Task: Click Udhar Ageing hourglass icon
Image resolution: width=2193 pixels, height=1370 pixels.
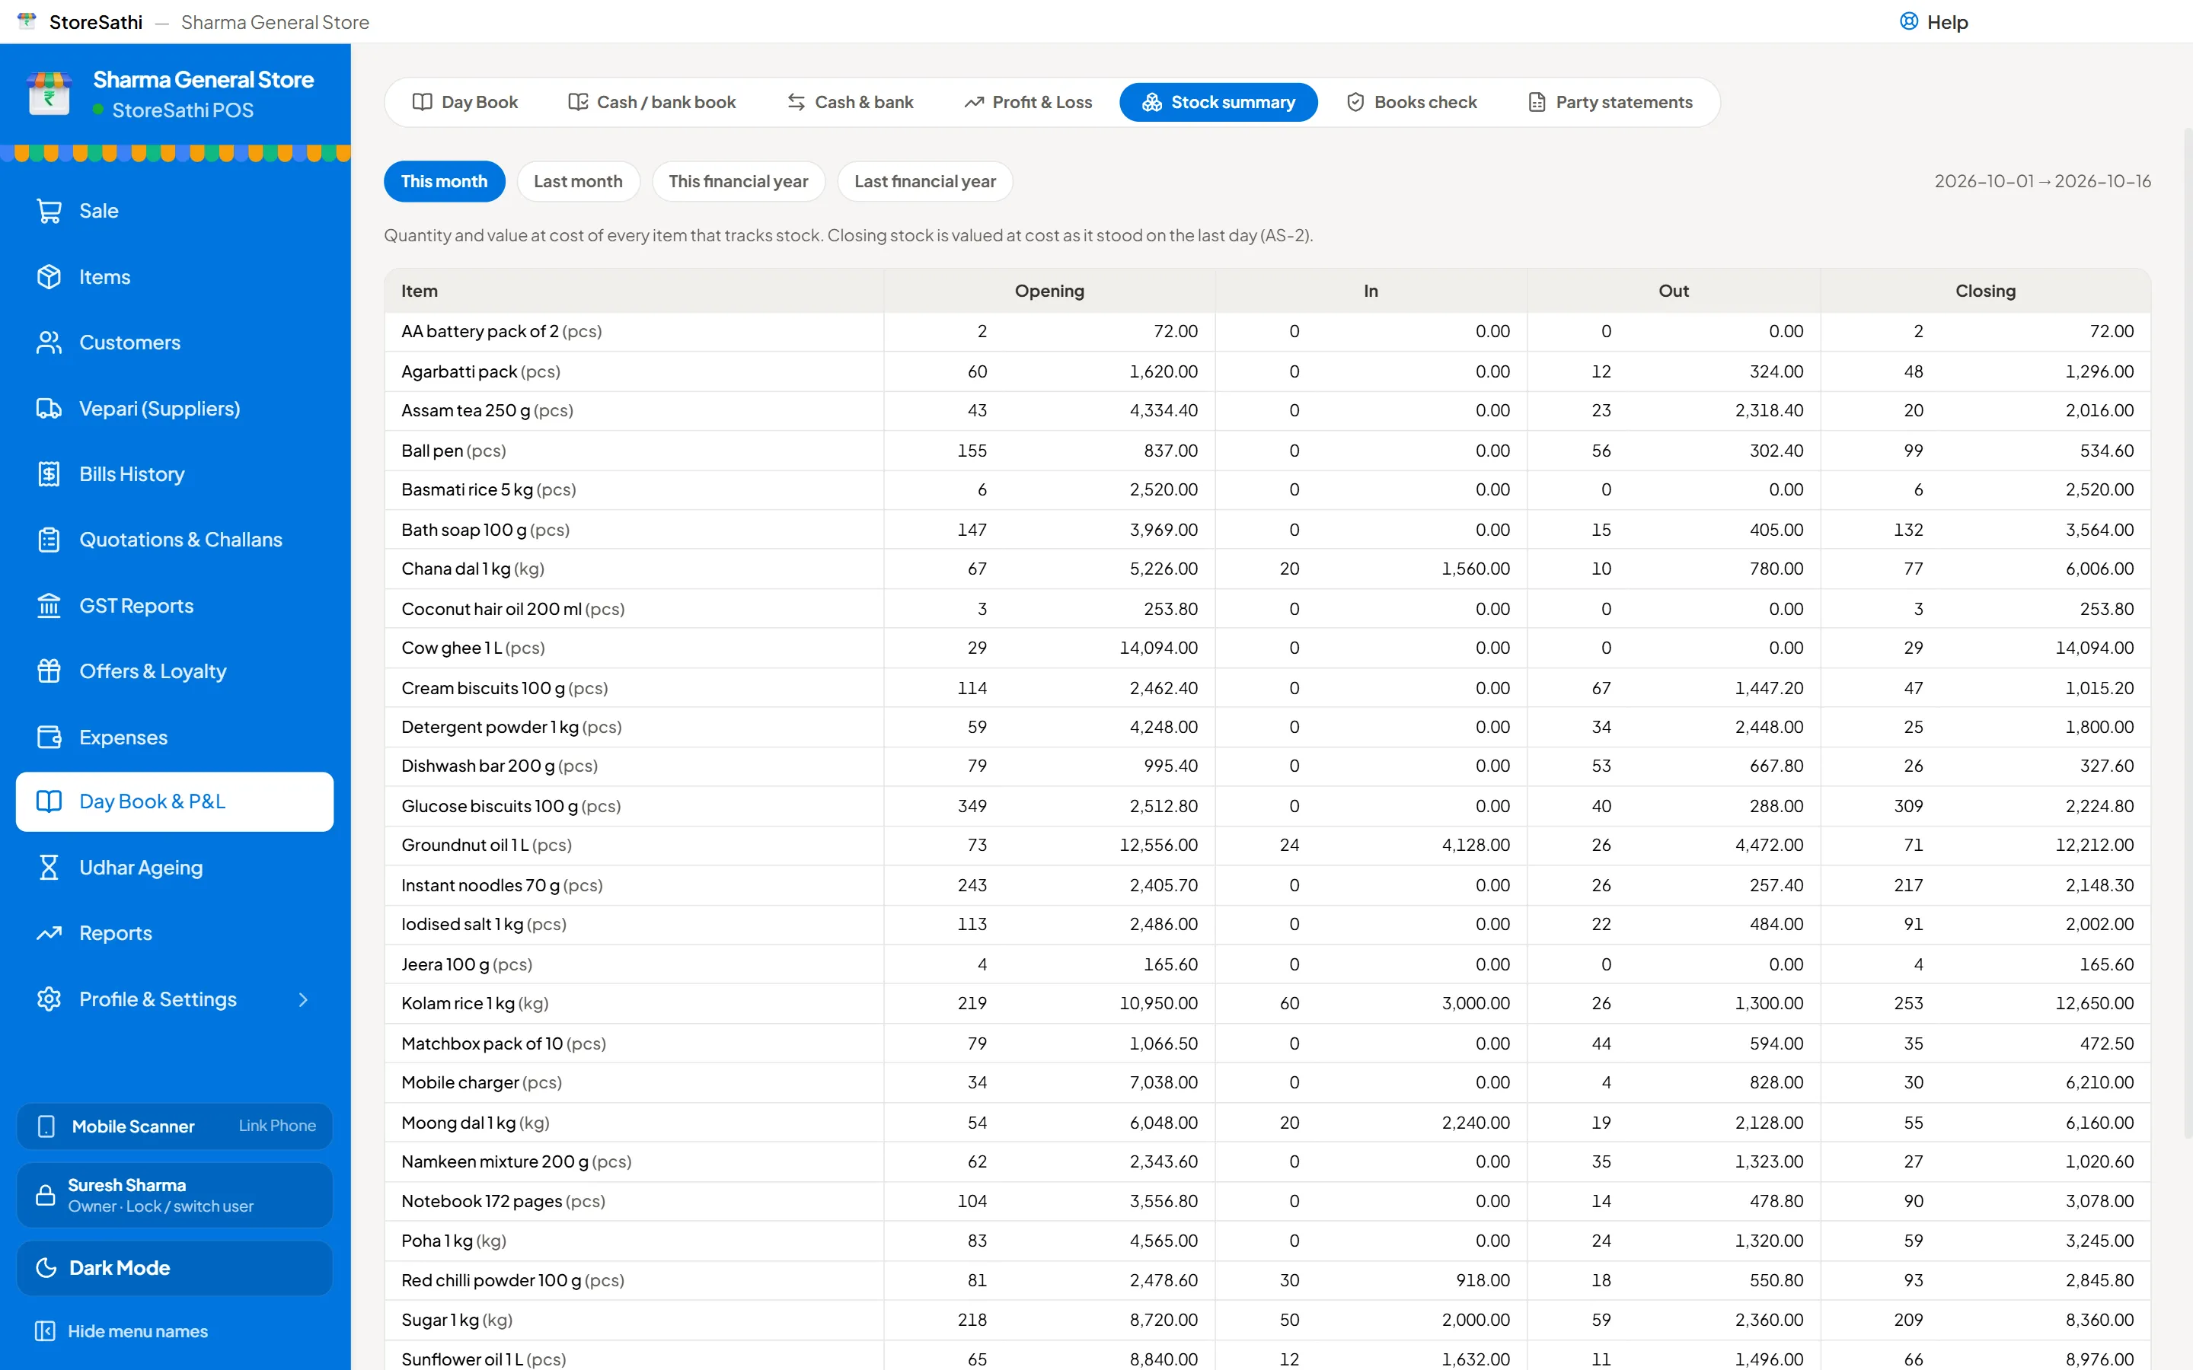Action: coord(49,868)
